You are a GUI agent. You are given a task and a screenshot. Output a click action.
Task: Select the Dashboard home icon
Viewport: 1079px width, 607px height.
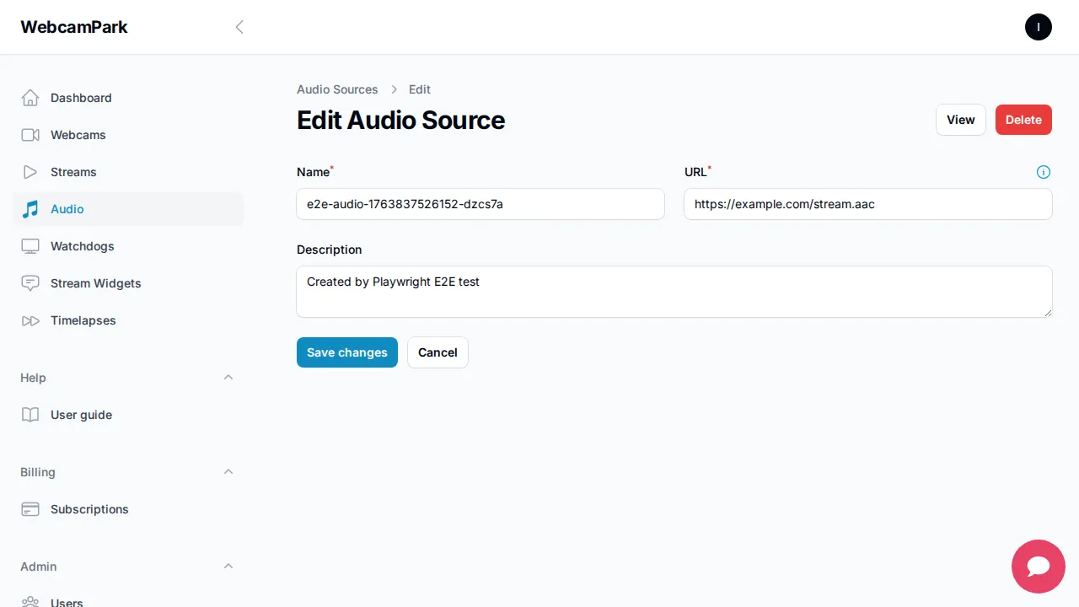(30, 98)
